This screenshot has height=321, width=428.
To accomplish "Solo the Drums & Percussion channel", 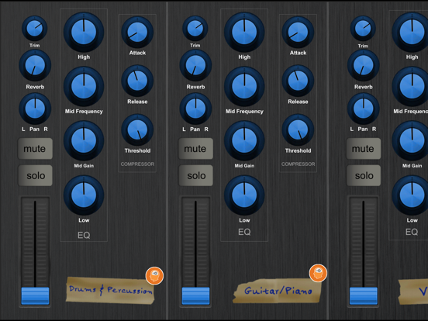I will (x=35, y=175).
